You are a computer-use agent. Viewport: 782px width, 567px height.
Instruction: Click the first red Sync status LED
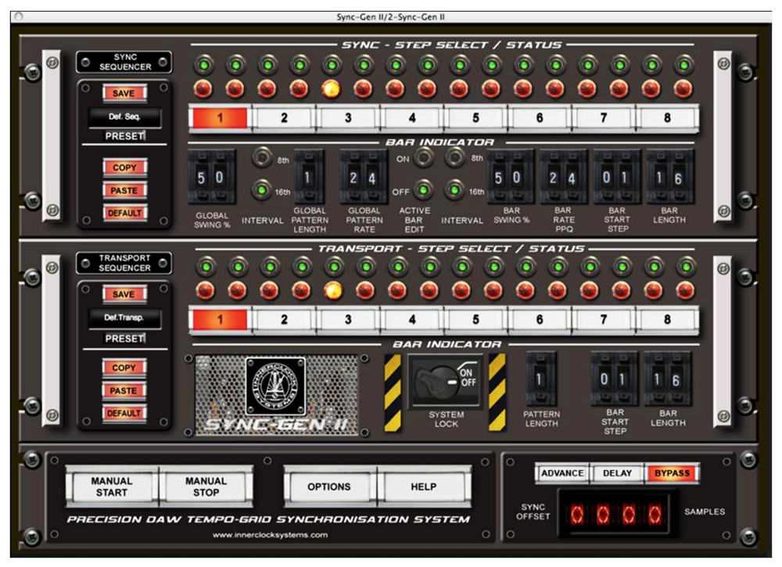pyautogui.click(x=203, y=88)
